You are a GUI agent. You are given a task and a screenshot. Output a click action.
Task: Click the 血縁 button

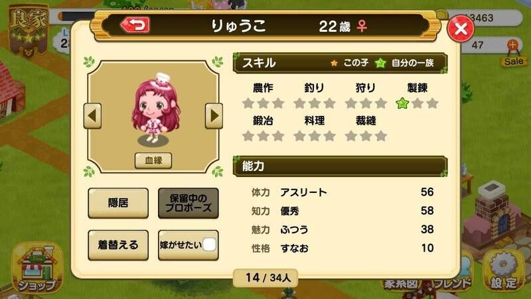coord(153,160)
